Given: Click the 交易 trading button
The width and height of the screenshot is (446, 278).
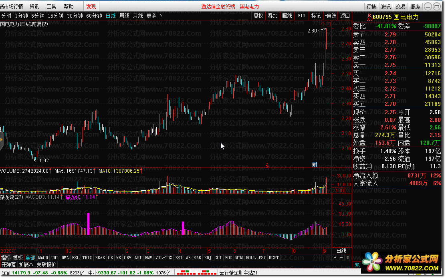Looking at the screenshot, I should (x=401, y=6).
